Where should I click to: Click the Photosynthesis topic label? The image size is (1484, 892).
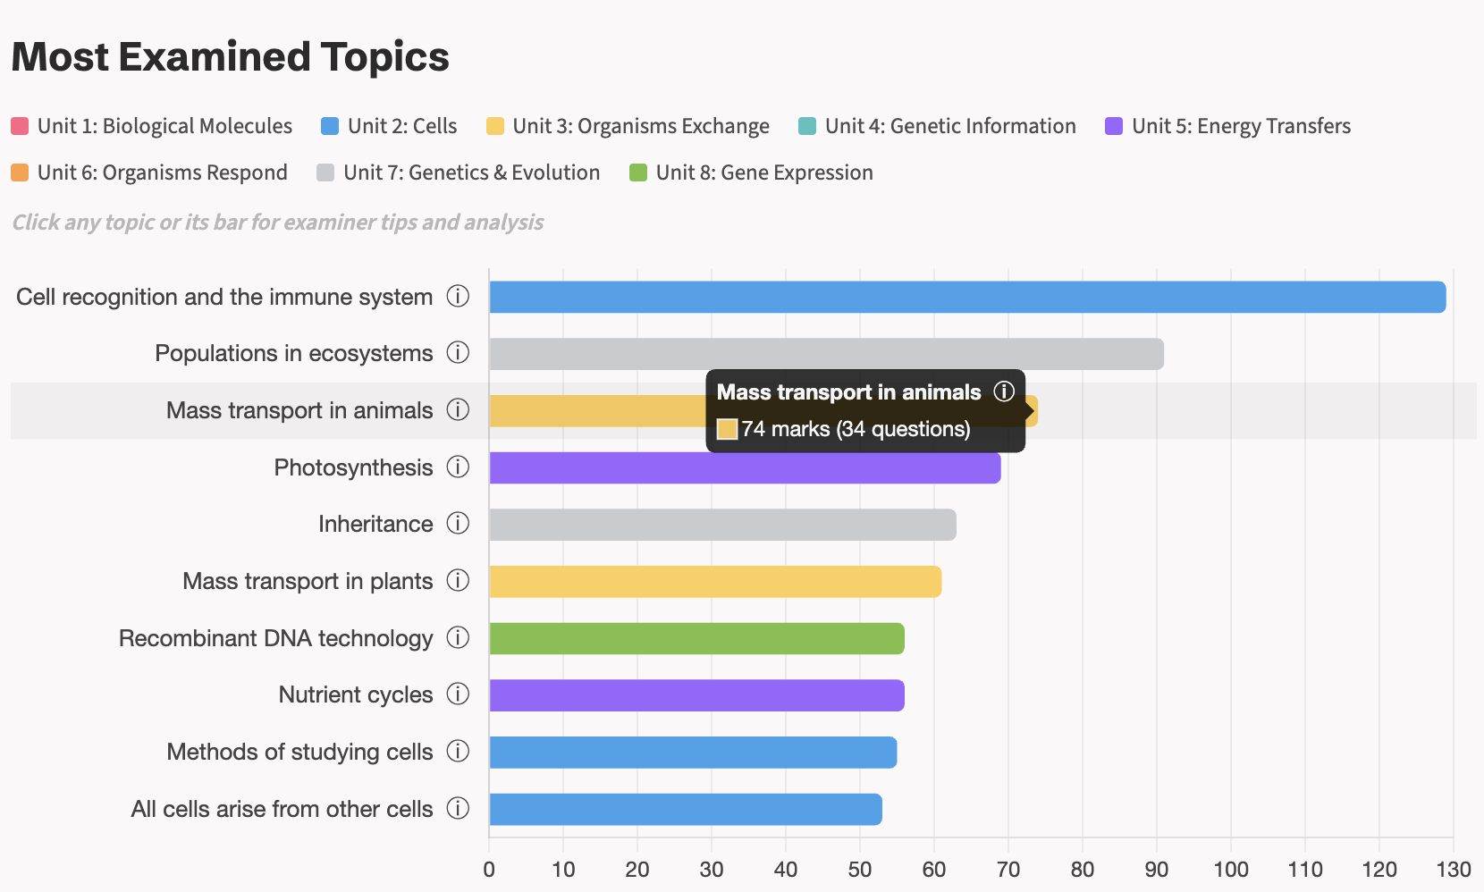tap(352, 467)
